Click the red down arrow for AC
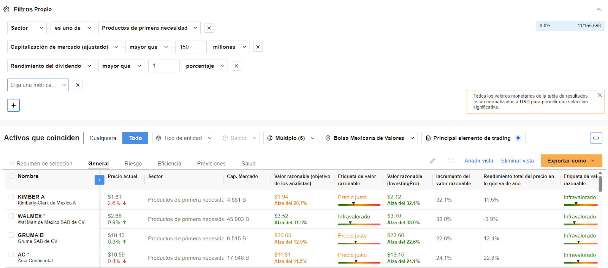This screenshot has height=268, width=608. pos(124,261)
